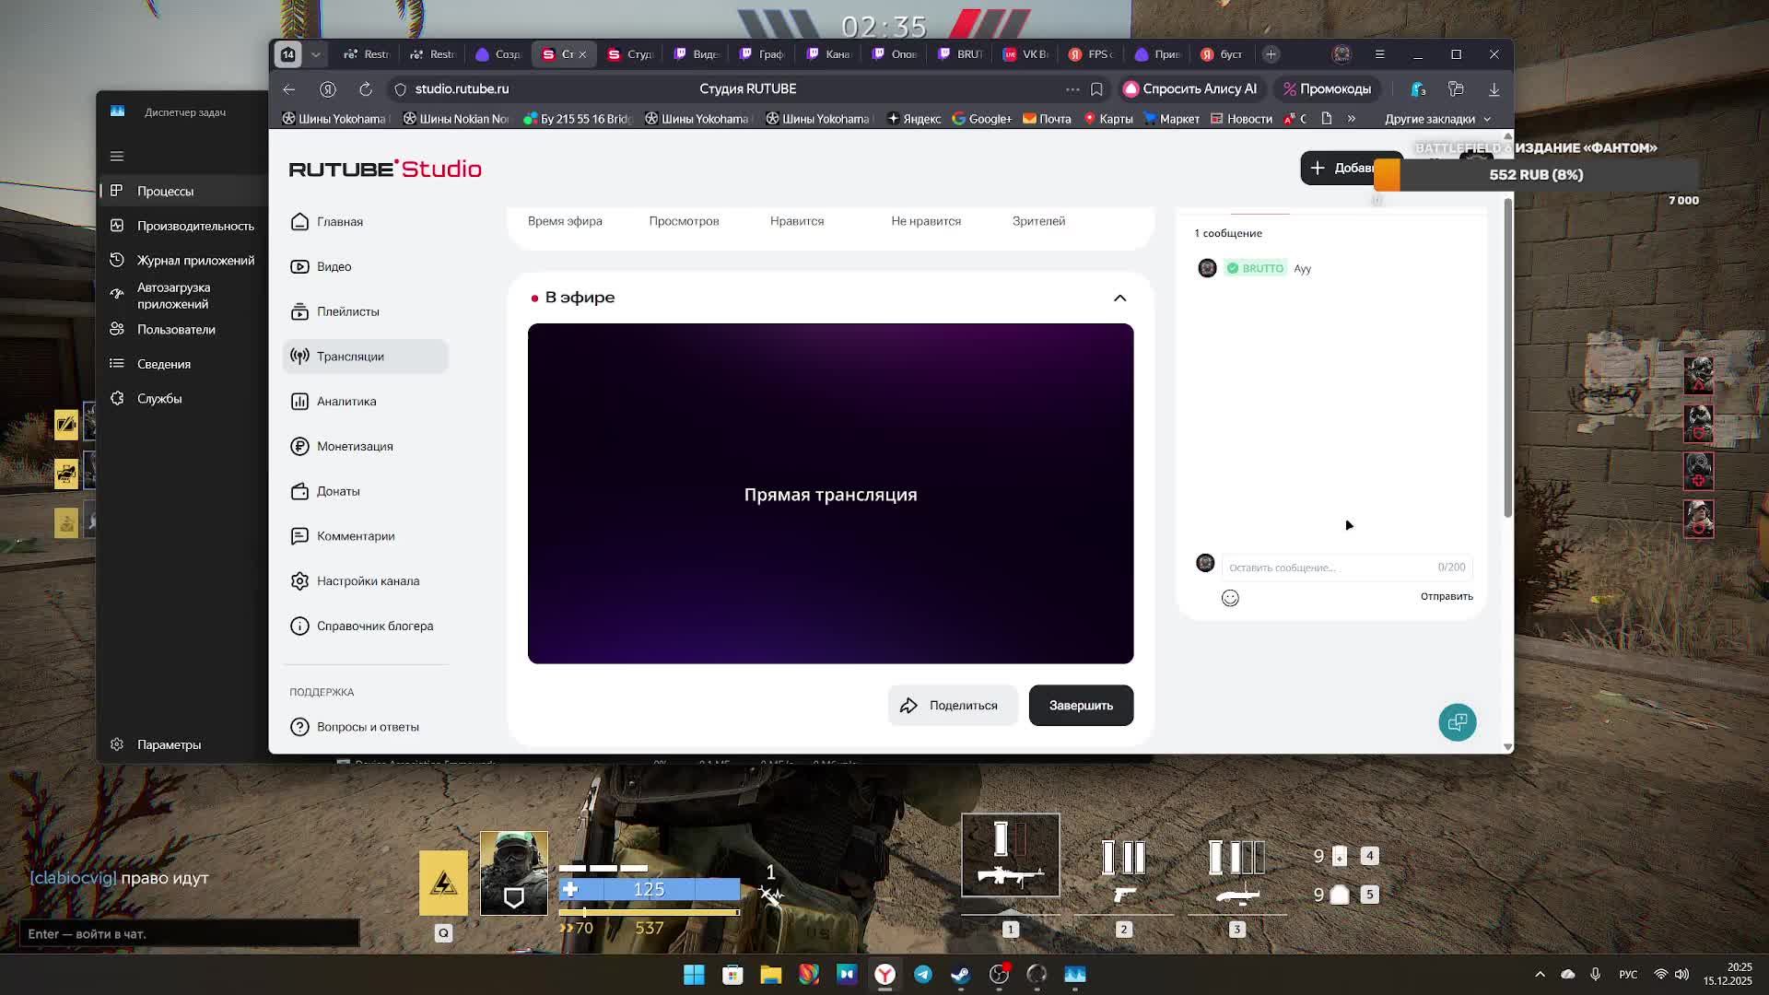The width and height of the screenshot is (1769, 995).
Task: Toggle Task Manager hamburger navigation menu
Action: click(x=117, y=156)
